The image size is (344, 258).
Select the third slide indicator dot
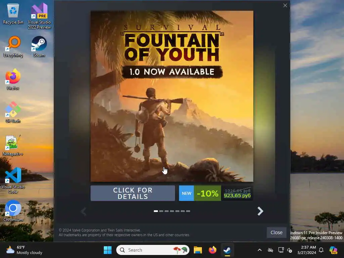167,211
